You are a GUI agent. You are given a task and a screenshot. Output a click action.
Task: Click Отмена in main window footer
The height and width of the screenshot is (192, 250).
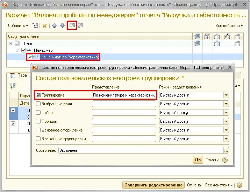click(194, 185)
